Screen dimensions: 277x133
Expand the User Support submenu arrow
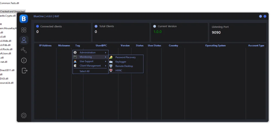[x=105, y=61]
